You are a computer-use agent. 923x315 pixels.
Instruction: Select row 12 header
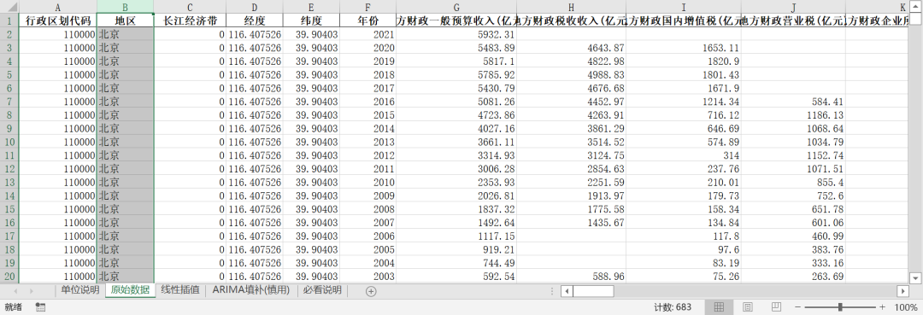click(9, 169)
